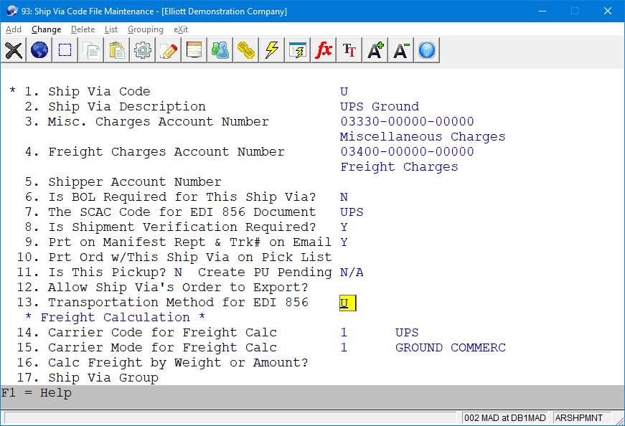This screenshot has width=625, height=426.
Task: Click the copy pages toolbar icon
Action: click(x=91, y=50)
